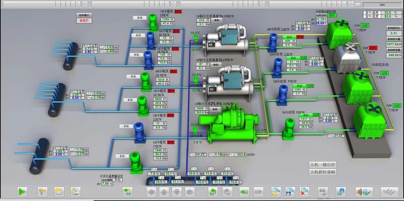The image size is (404, 201).
Task: Toggle the 手动 manual switch for 7# pump
Action: 140,18
